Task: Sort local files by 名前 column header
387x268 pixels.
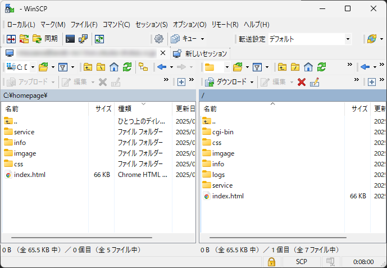Action: [12, 108]
